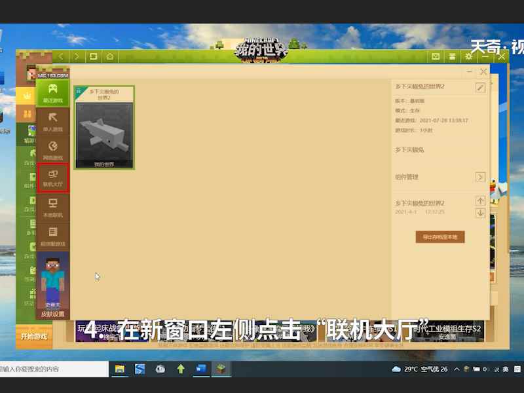Select 最近游戏 in the left sidebar
Screen dimensions: 524x393
tap(53, 92)
